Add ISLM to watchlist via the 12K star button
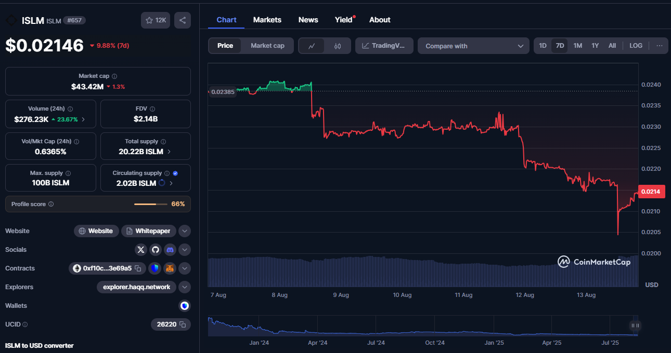 (x=156, y=20)
